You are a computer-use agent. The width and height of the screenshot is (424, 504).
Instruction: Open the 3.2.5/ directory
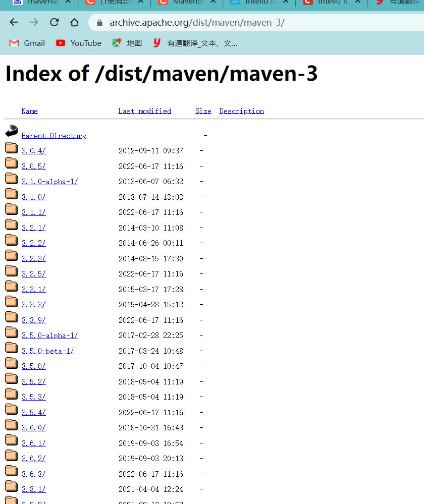coord(34,274)
